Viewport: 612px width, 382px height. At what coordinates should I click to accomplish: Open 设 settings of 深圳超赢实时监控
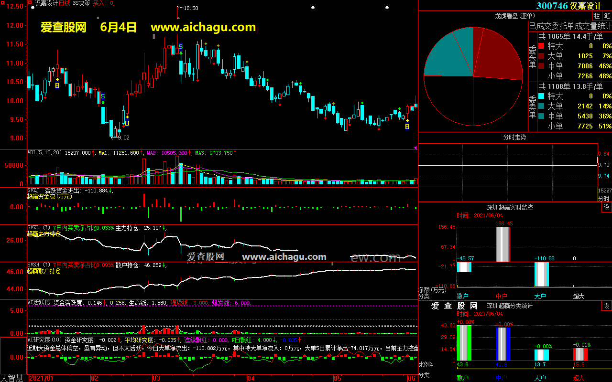[x=607, y=207]
